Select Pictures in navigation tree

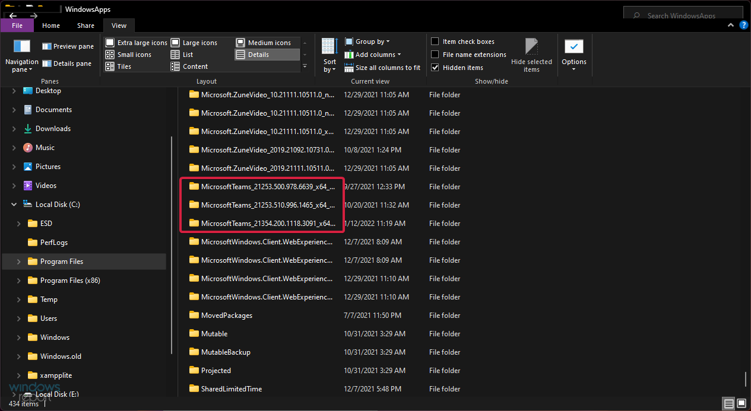click(x=47, y=167)
